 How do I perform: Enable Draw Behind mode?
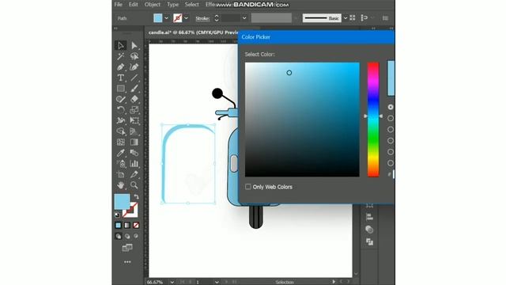[127, 236]
